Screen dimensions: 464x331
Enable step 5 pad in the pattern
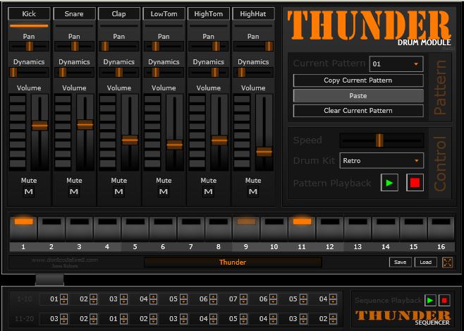click(135, 227)
